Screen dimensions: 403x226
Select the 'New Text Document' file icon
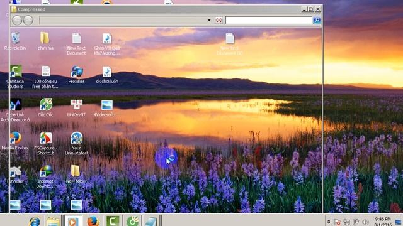pos(76,44)
